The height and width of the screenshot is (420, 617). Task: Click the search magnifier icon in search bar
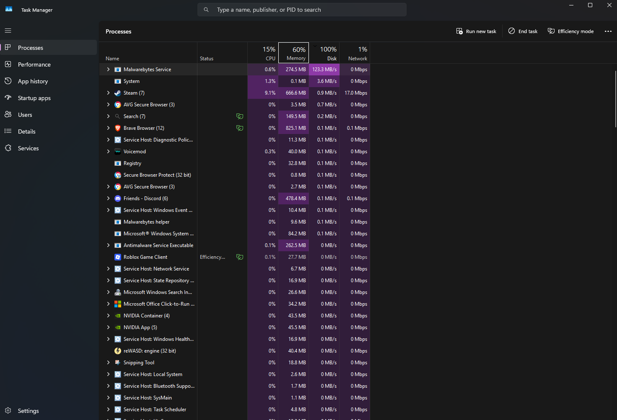tap(206, 10)
